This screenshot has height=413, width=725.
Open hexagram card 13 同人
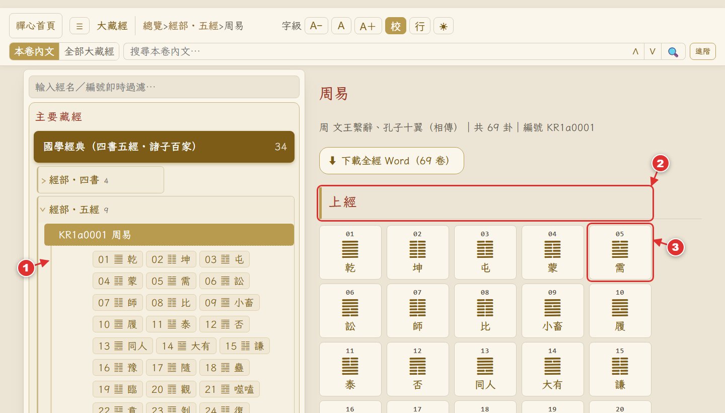485,369
